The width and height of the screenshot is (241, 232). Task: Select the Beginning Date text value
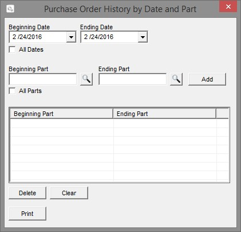(x=27, y=37)
